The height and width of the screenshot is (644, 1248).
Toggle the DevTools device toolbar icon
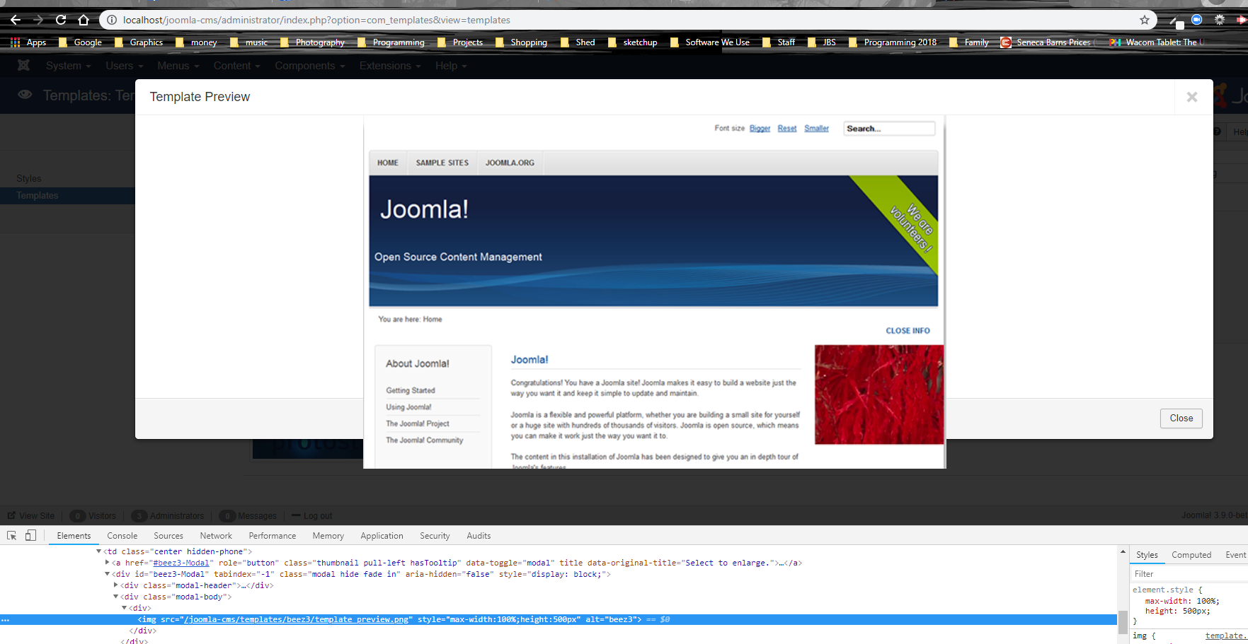point(30,536)
